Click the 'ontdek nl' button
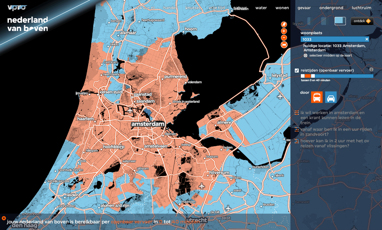This screenshot has height=230, width=382. pyautogui.click(x=362, y=21)
